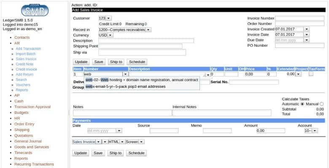Open the HTML format dropdown
The height and width of the screenshot is (168, 329).
coord(122,142)
